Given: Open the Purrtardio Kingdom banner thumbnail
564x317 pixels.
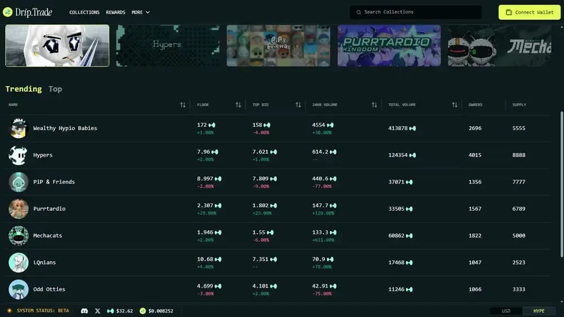Looking at the screenshot, I should point(389,46).
